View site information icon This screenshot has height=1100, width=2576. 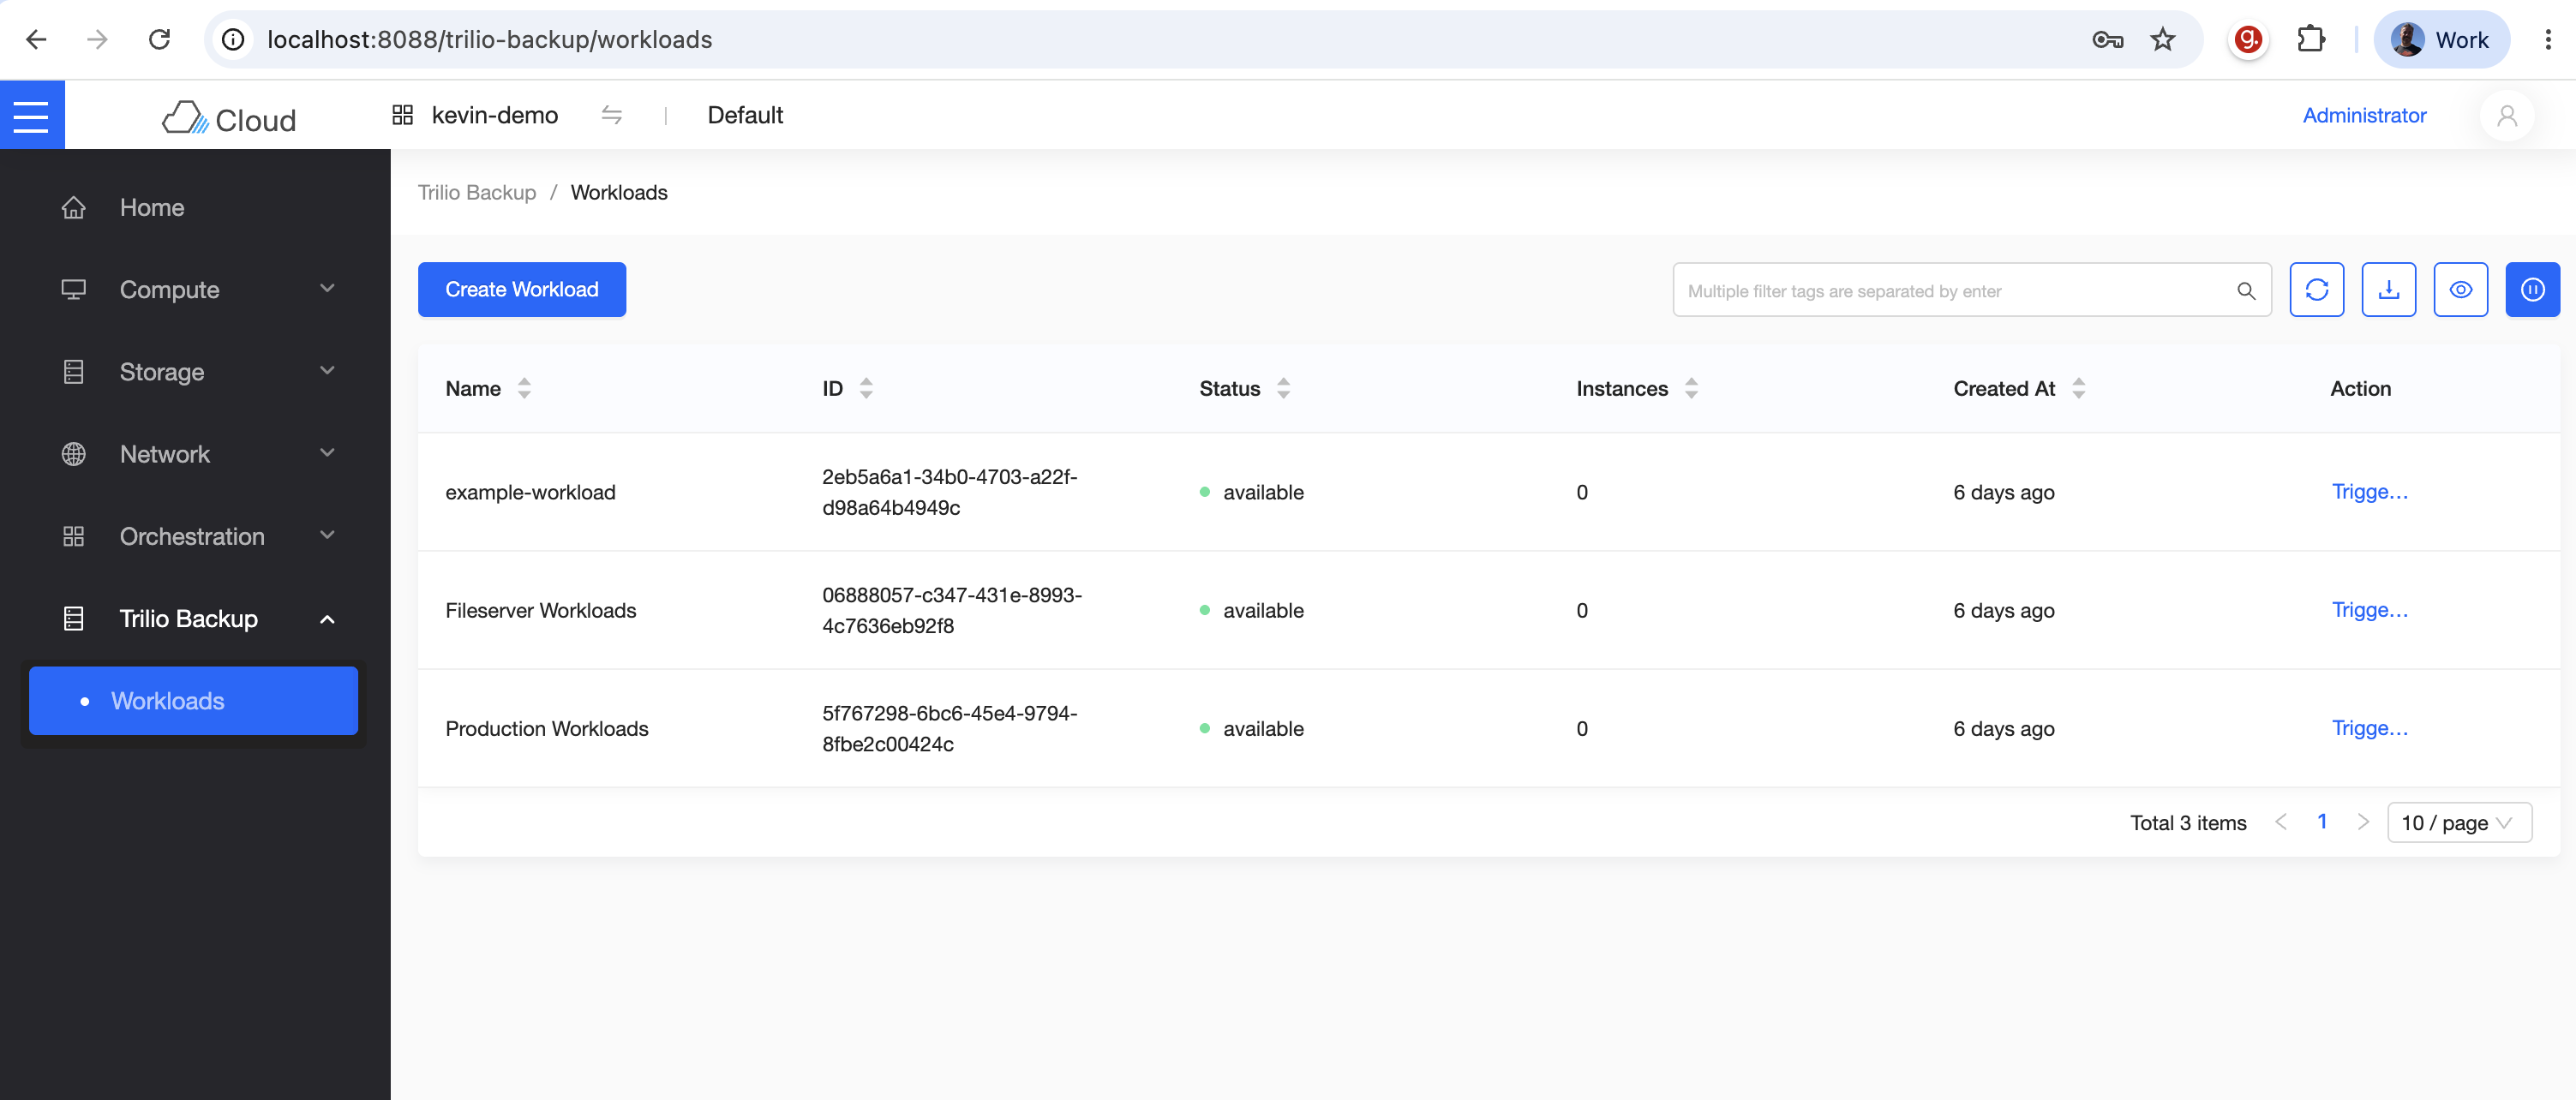(x=233, y=39)
